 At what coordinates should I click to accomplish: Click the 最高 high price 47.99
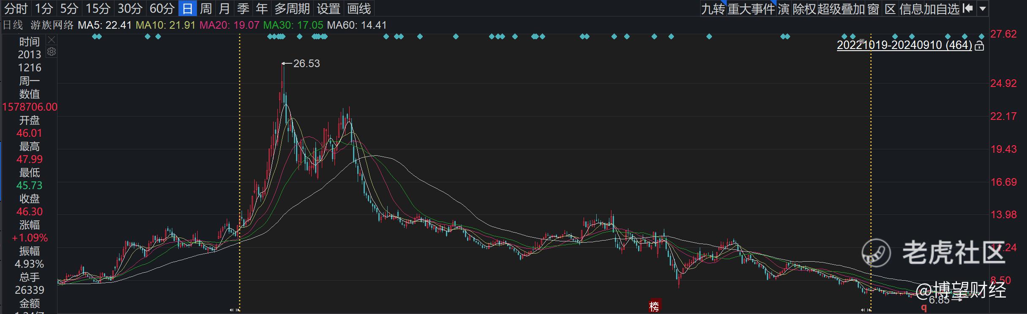pos(30,159)
